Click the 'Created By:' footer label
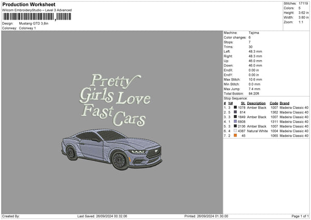 pyautogui.click(x=11, y=216)
